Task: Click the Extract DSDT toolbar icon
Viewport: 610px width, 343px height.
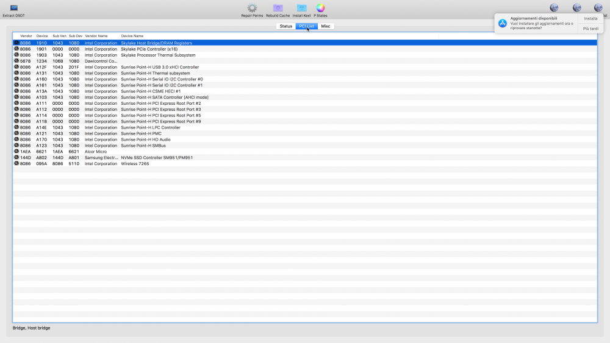Action: 13,8
